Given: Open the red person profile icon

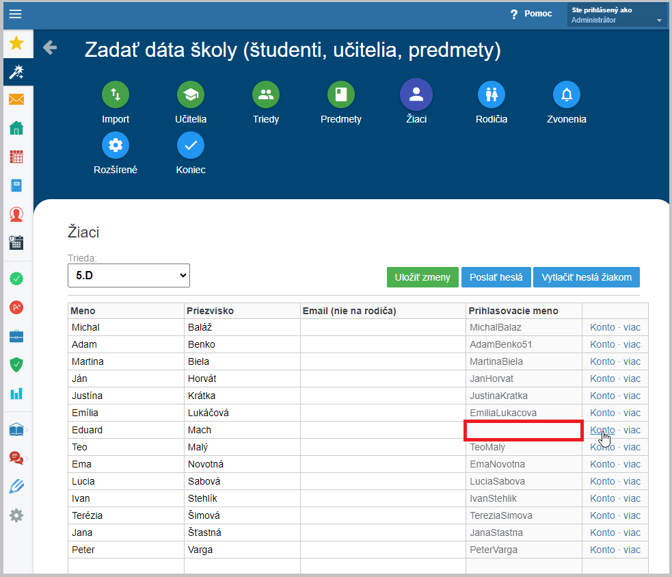Looking at the screenshot, I should click(16, 214).
